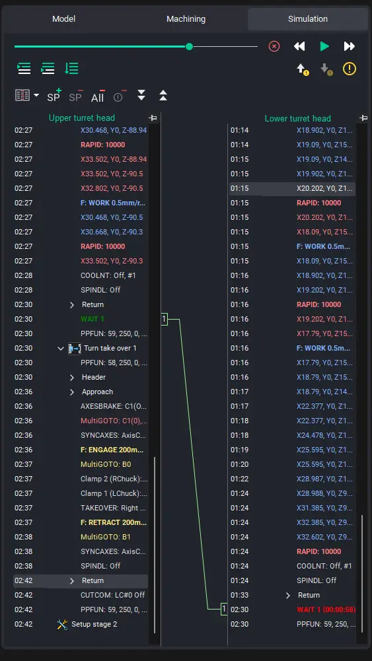Select the COOLNT: Off, #1 row at 02:28
Image resolution: width=372 pixels, height=661 pixels.
click(x=81, y=276)
